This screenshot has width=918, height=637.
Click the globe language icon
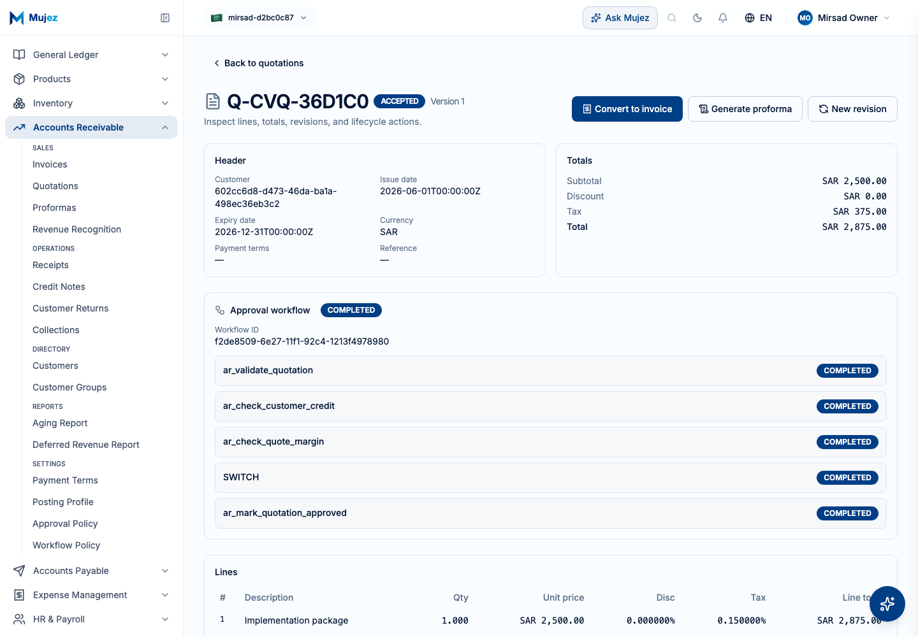click(x=750, y=18)
